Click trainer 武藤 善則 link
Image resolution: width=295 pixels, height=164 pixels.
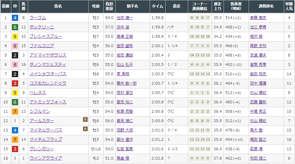[258, 102]
